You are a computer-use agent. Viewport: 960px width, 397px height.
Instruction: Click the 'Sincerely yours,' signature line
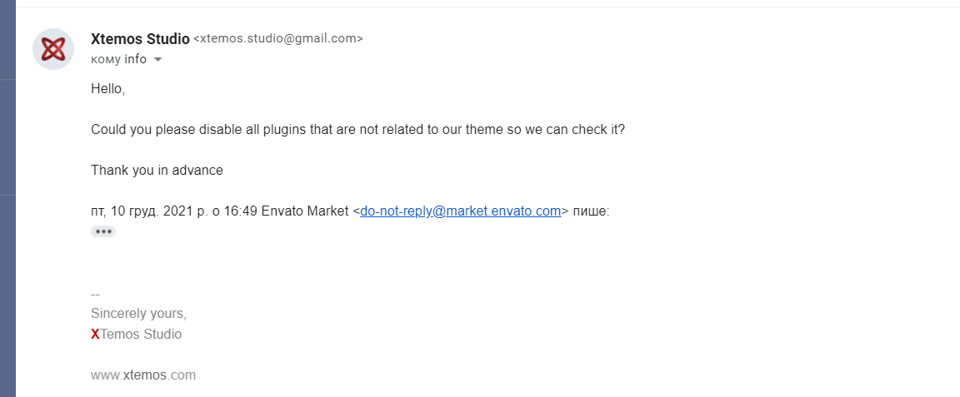click(138, 314)
